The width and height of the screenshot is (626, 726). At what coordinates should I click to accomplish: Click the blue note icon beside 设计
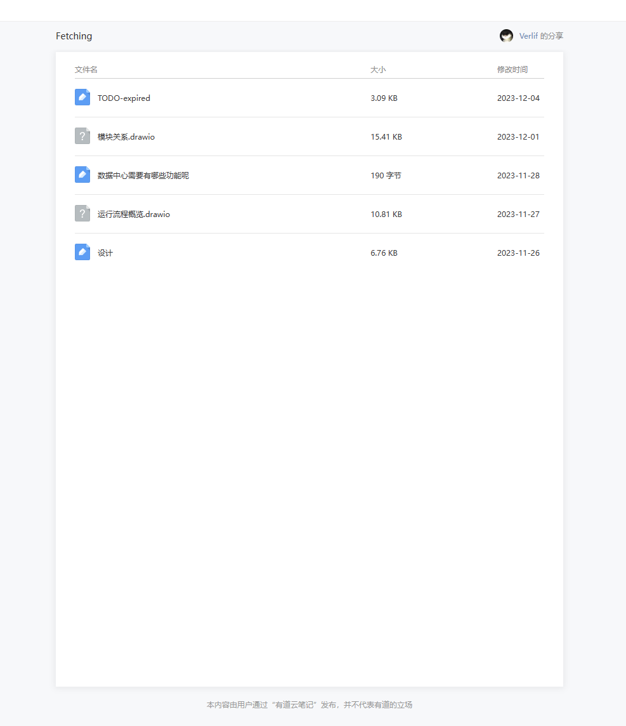coord(82,252)
